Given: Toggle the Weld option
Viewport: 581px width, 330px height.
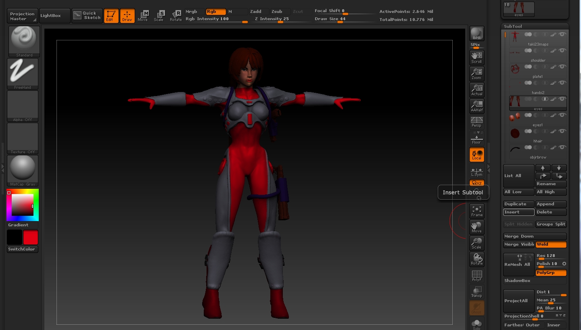Looking at the screenshot, I should pos(551,244).
